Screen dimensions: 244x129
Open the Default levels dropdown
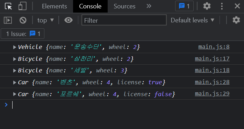pos(193,20)
